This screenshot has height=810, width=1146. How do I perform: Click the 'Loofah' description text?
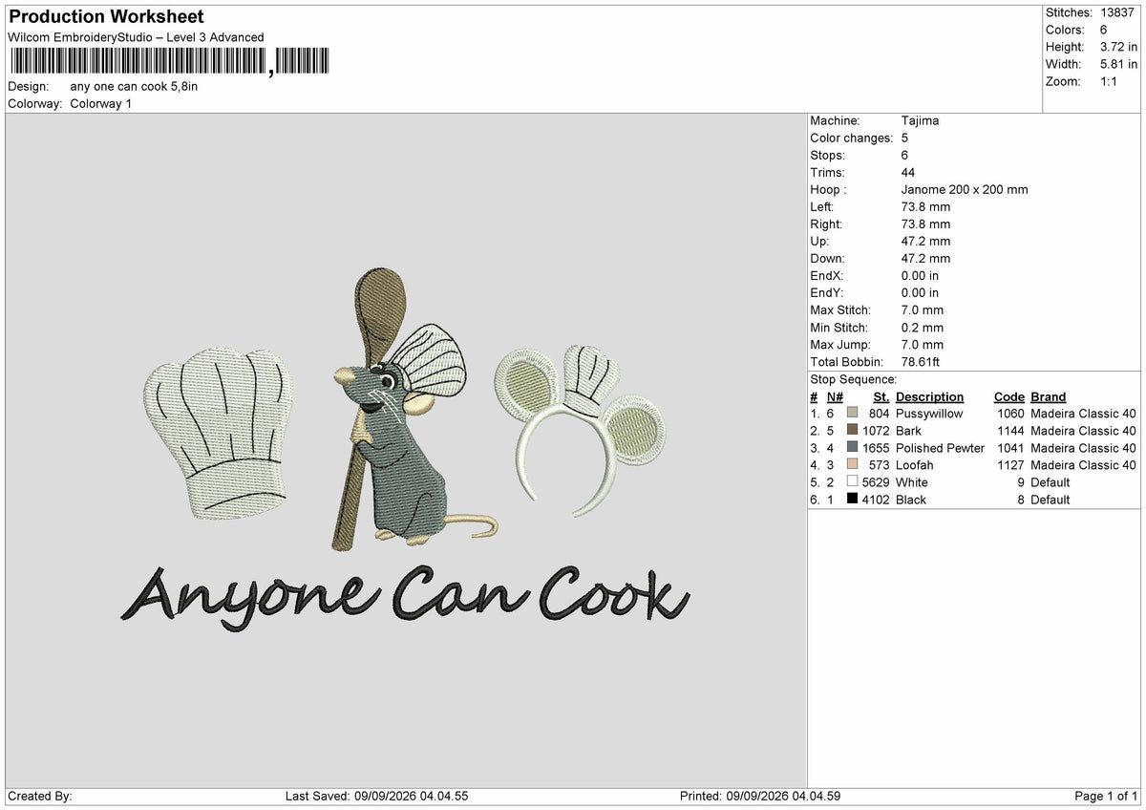915,465
